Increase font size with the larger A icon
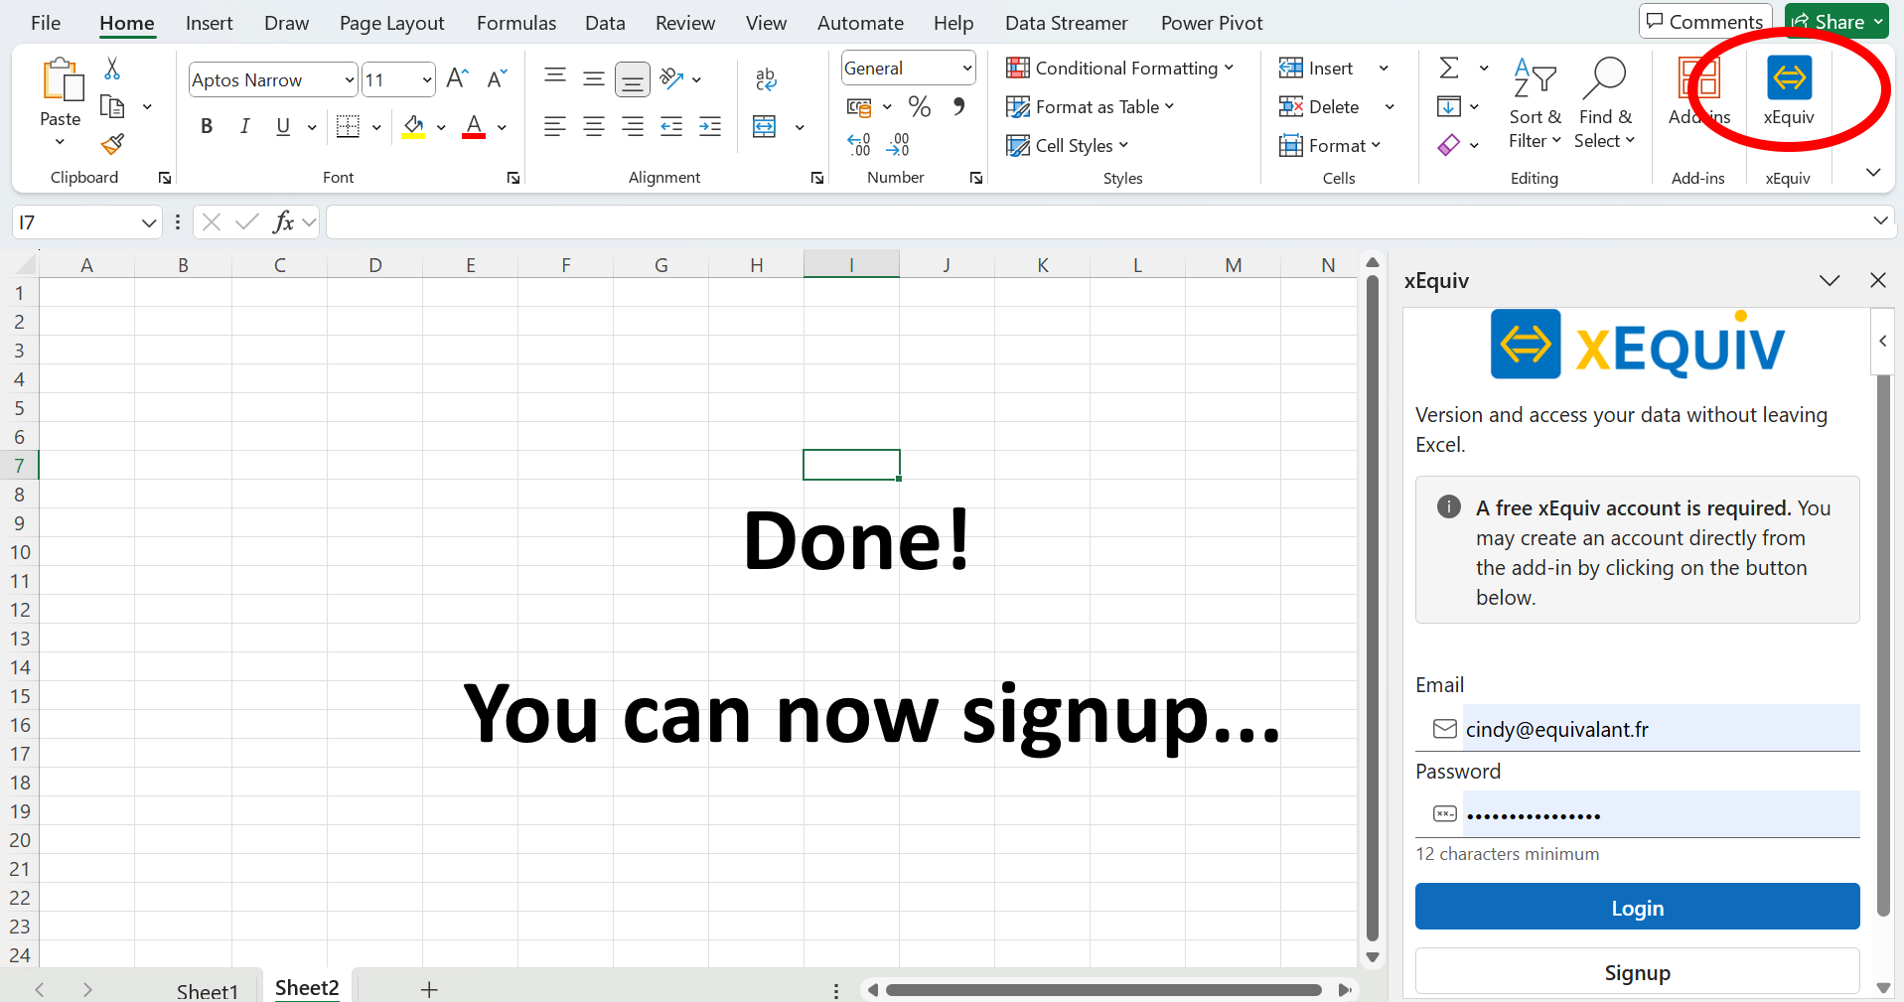Image resolution: width=1904 pixels, height=1002 pixels. [x=457, y=79]
